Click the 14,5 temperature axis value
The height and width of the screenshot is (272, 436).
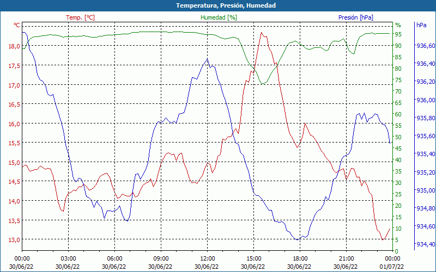click(x=15, y=182)
